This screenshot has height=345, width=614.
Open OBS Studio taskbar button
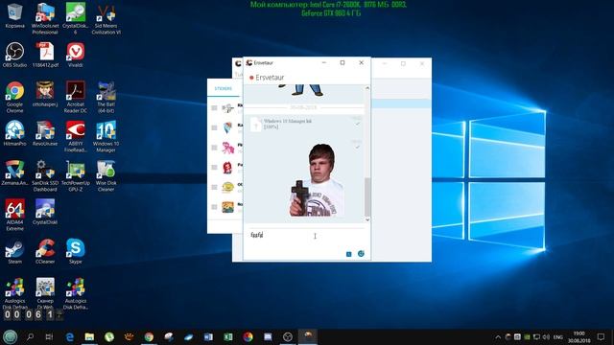288,336
